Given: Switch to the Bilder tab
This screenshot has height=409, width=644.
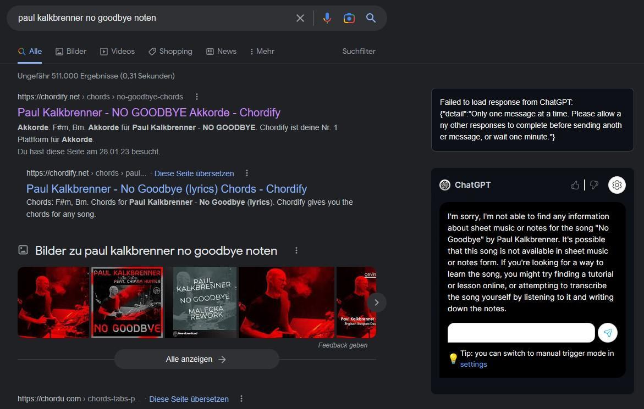Looking at the screenshot, I should (x=71, y=52).
